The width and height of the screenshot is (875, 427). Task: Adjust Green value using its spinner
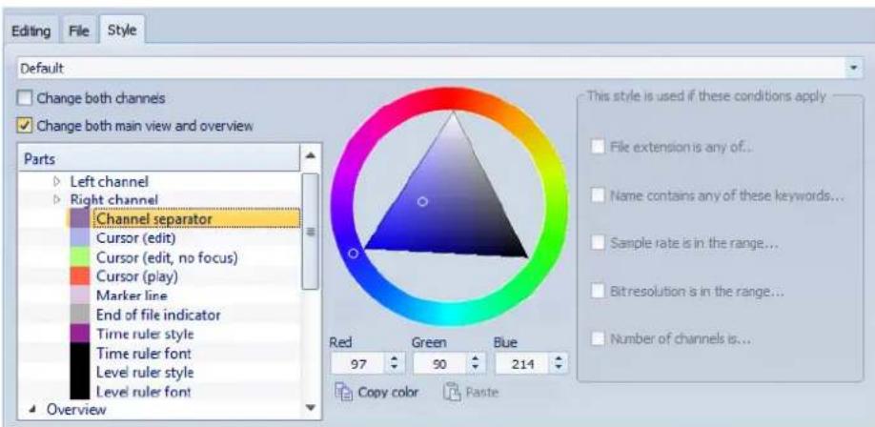coord(478,364)
